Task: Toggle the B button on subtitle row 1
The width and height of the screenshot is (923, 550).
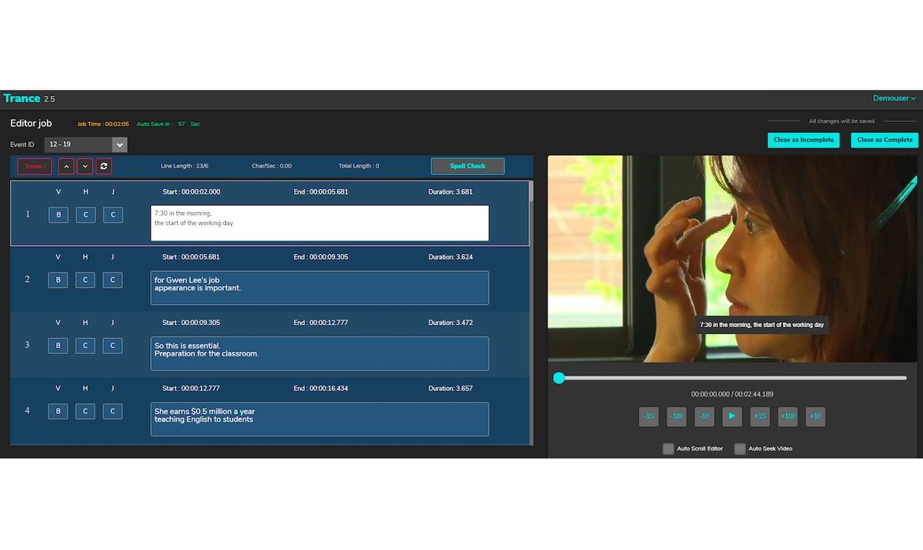Action: [58, 215]
